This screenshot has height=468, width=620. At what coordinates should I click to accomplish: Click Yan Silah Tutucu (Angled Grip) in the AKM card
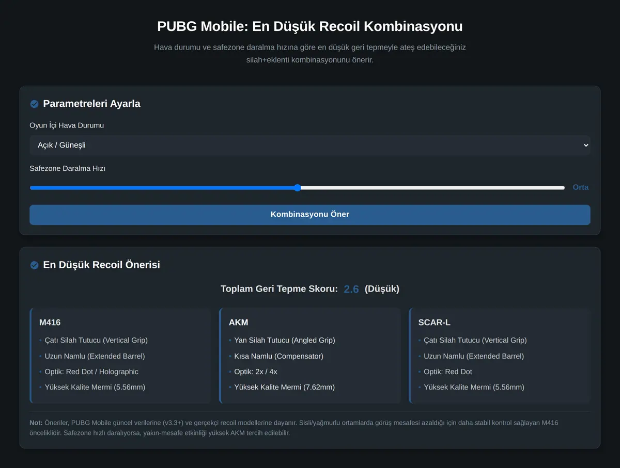(285, 341)
